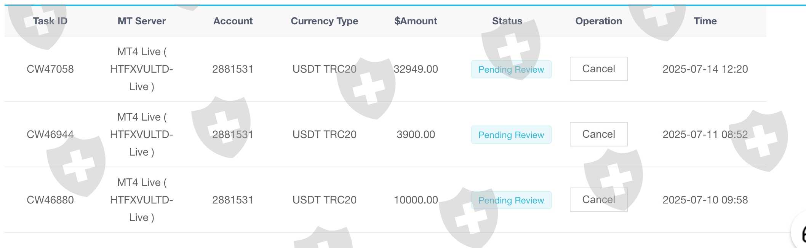Viewport: 806px width, 248px height.
Task: Cancel the CW46944 task
Action: [598, 134]
